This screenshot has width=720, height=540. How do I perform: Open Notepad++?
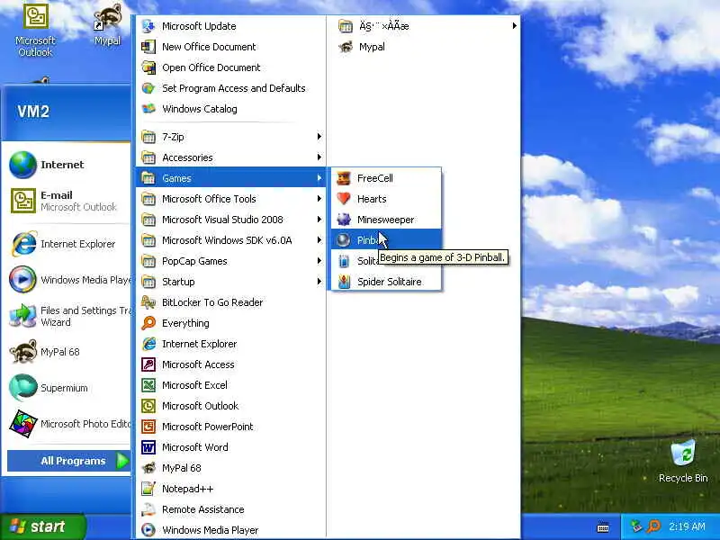[x=231, y=489]
